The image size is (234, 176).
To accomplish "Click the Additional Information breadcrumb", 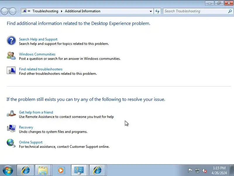I will (82, 11).
